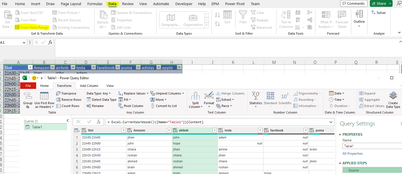
Task: Click the select-all table corner icon in Power Query
Action: pyautogui.click(x=77, y=130)
